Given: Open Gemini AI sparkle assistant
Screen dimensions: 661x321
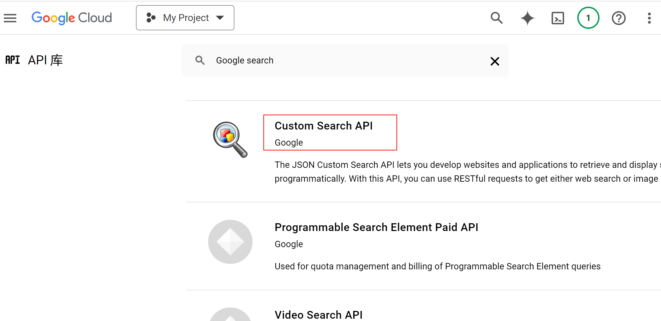Looking at the screenshot, I should coord(527,18).
